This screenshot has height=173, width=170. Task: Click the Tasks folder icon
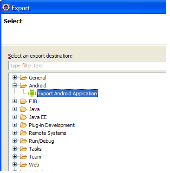23,149
